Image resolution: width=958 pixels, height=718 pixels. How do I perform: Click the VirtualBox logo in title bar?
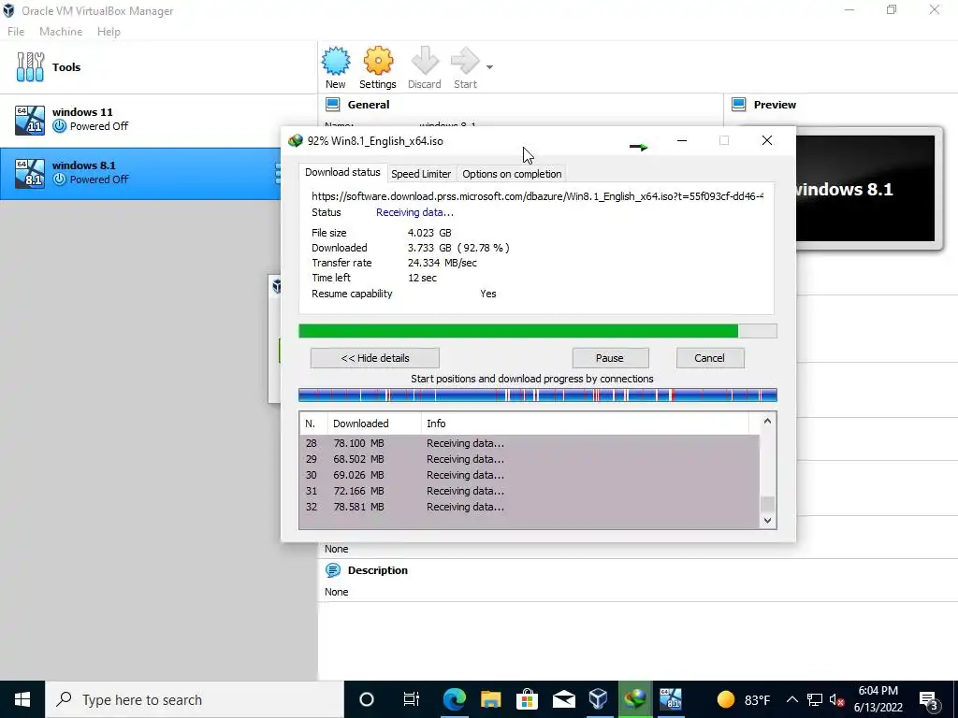click(9, 10)
